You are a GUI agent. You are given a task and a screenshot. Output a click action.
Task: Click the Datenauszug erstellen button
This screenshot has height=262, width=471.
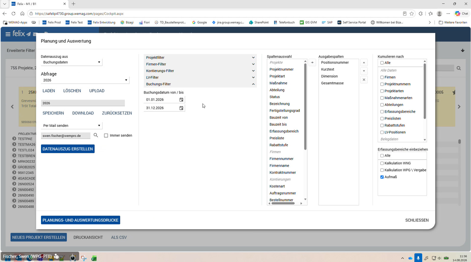coord(68,149)
